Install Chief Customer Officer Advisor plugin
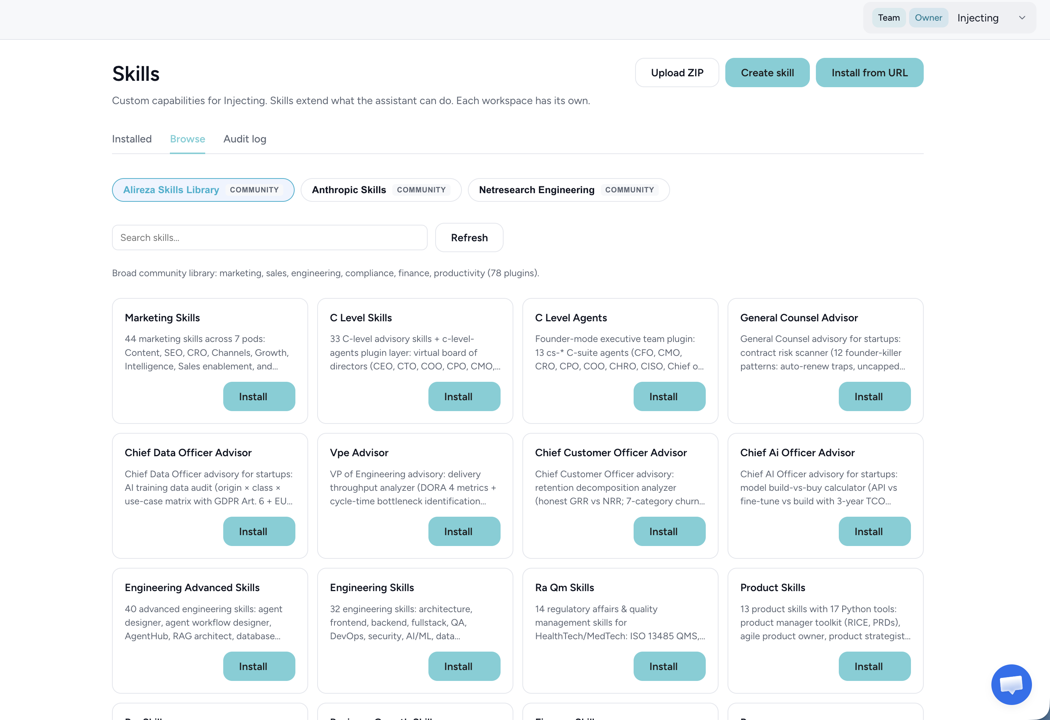Viewport: 1050px width, 720px height. [x=669, y=531]
